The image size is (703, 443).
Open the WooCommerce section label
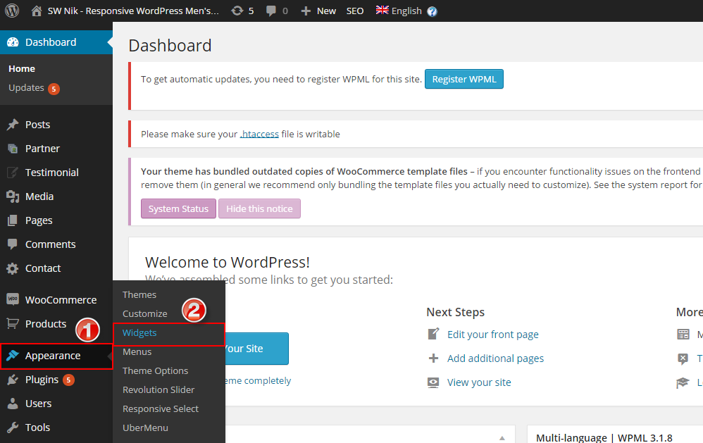pyautogui.click(x=61, y=300)
